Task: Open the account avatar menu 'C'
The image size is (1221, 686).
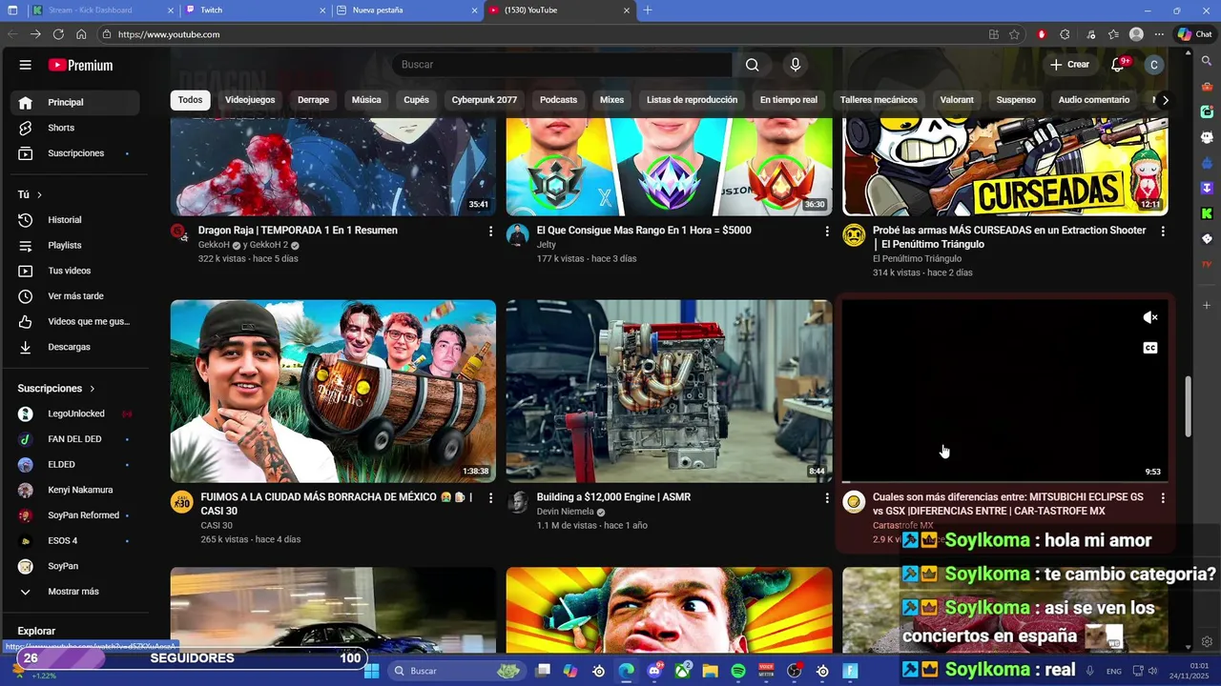Action: pos(1154,65)
